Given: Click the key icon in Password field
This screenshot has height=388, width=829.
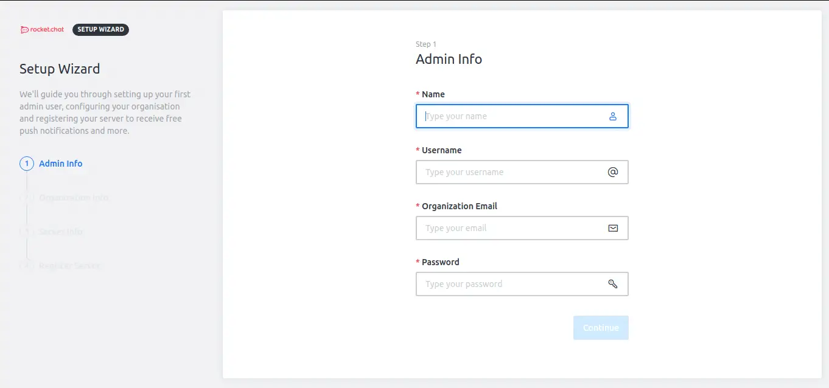Looking at the screenshot, I should click(x=612, y=283).
